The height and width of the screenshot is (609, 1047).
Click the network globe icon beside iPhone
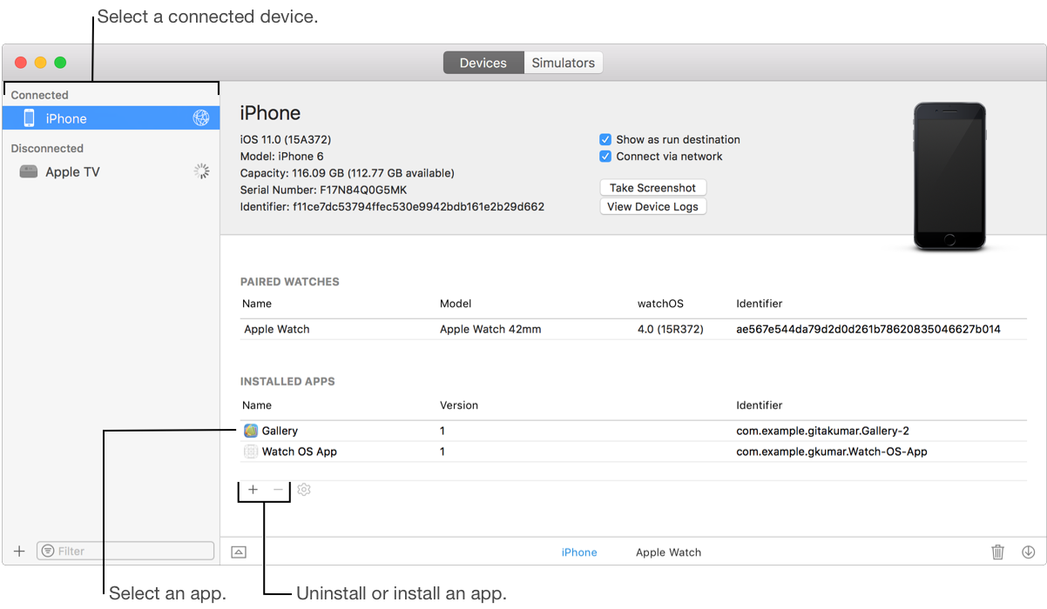pyautogui.click(x=201, y=118)
